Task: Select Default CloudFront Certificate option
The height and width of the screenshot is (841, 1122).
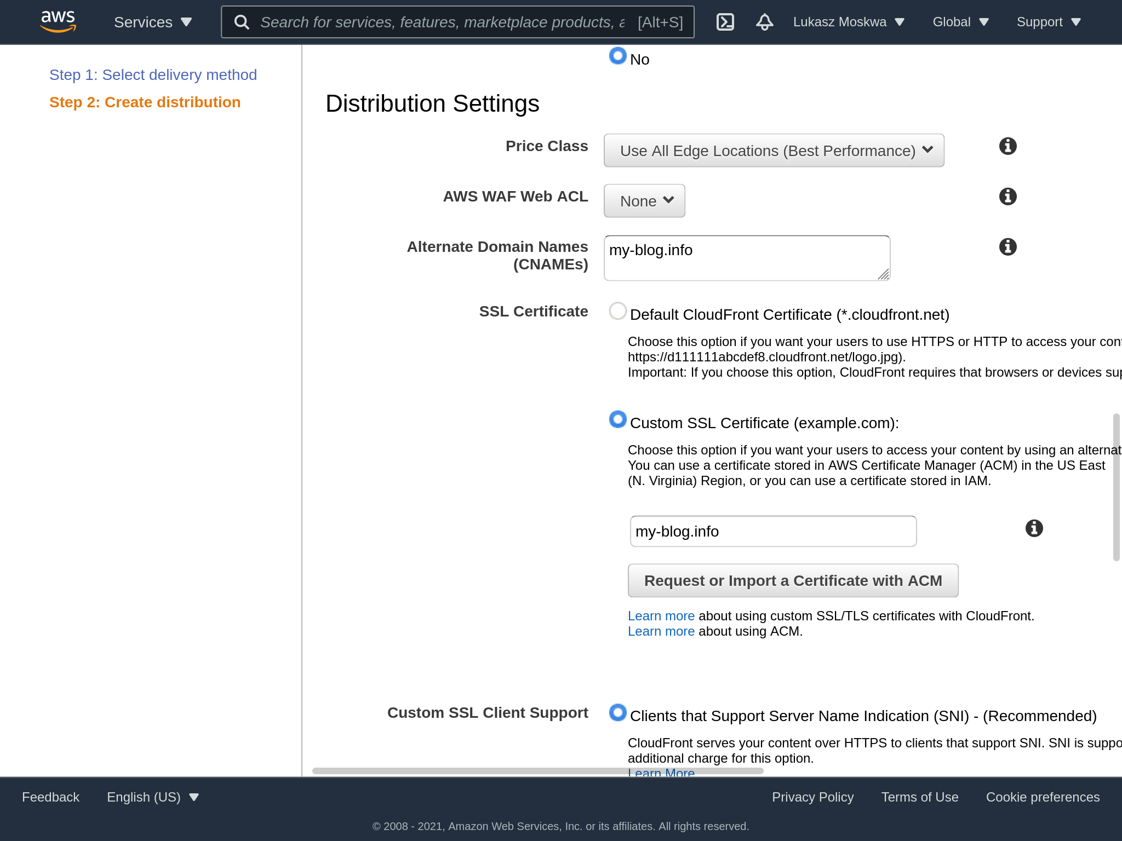Action: (618, 311)
